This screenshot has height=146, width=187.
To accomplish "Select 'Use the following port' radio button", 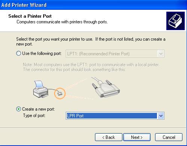I will pyautogui.click(x=18, y=53).
